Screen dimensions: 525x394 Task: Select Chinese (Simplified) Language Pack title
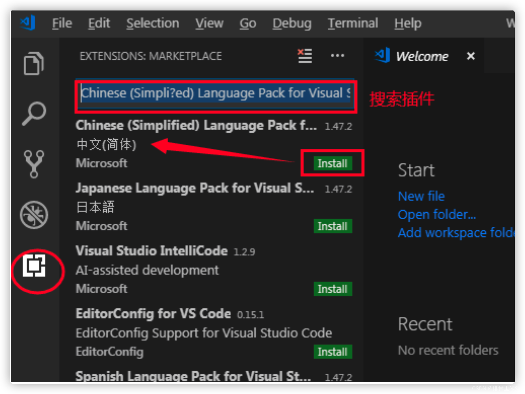(196, 125)
